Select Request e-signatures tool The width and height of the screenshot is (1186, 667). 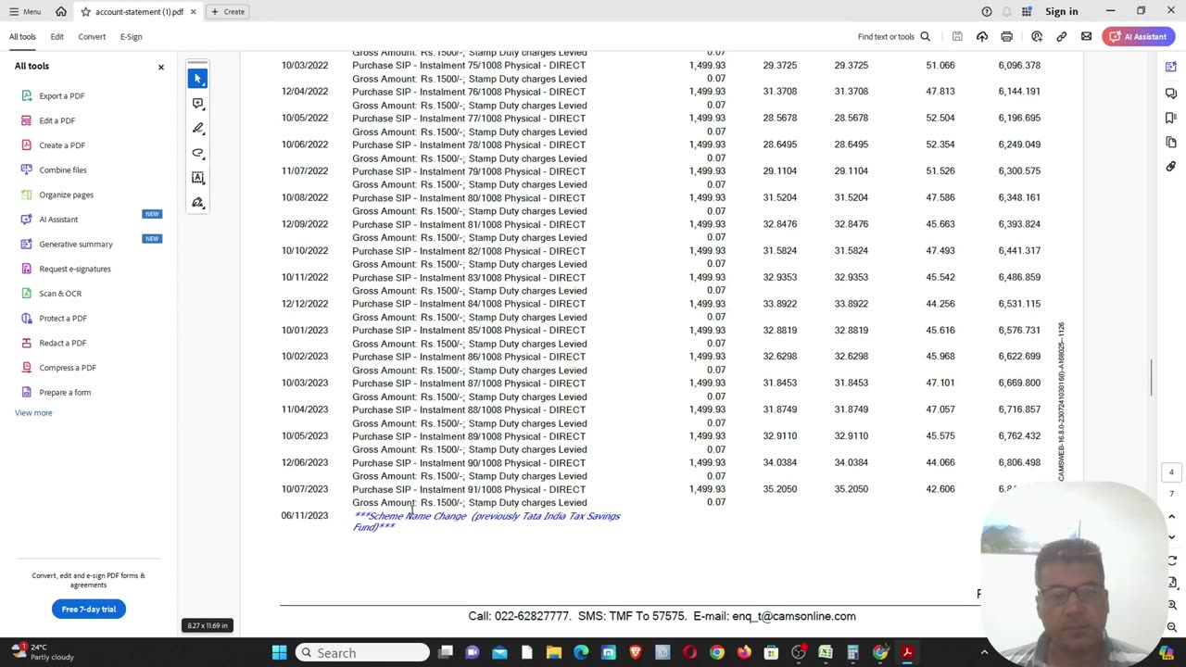pyautogui.click(x=74, y=269)
